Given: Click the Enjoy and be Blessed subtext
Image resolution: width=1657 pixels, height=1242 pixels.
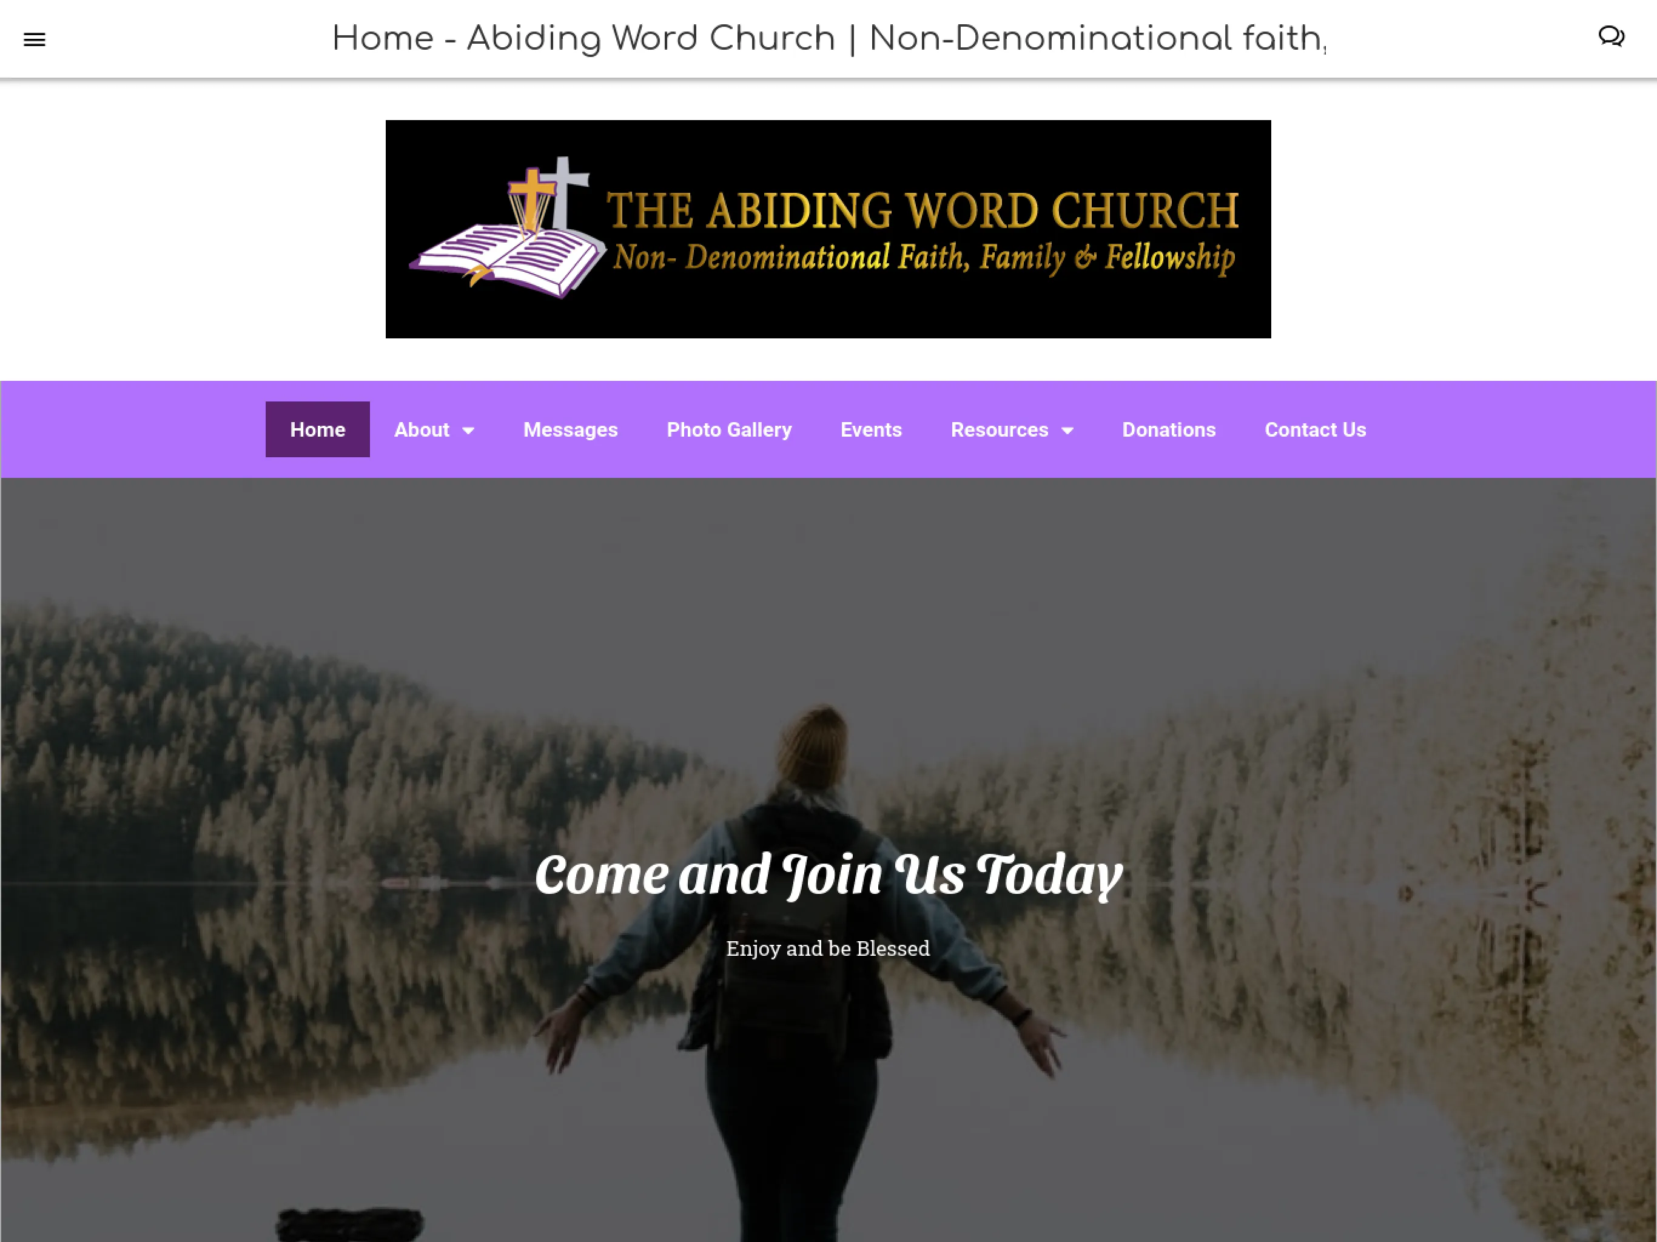Looking at the screenshot, I should (x=827, y=947).
